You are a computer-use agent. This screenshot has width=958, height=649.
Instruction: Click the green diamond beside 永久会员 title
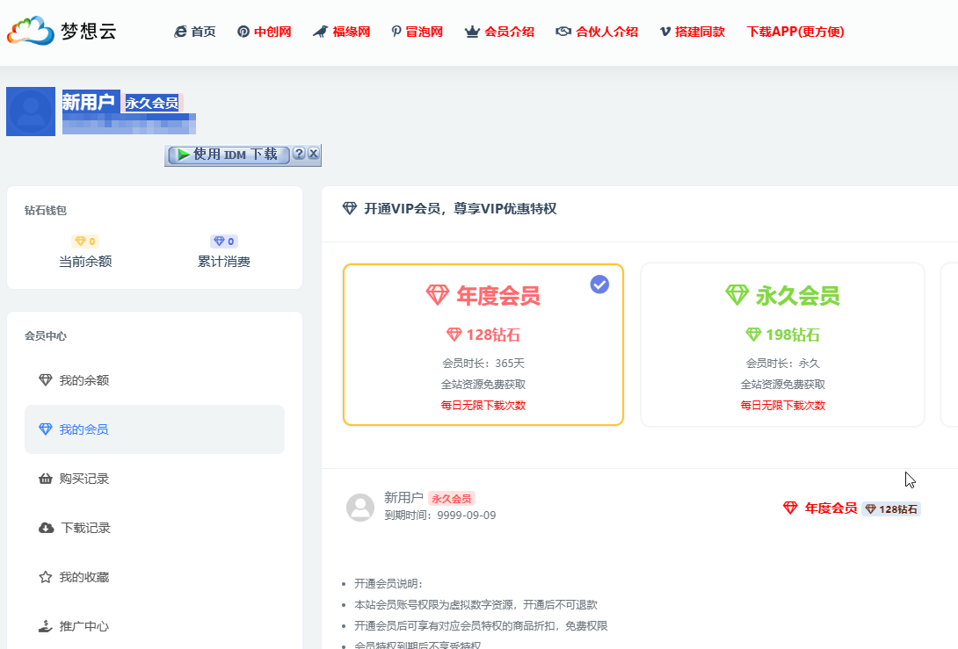click(737, 295)
